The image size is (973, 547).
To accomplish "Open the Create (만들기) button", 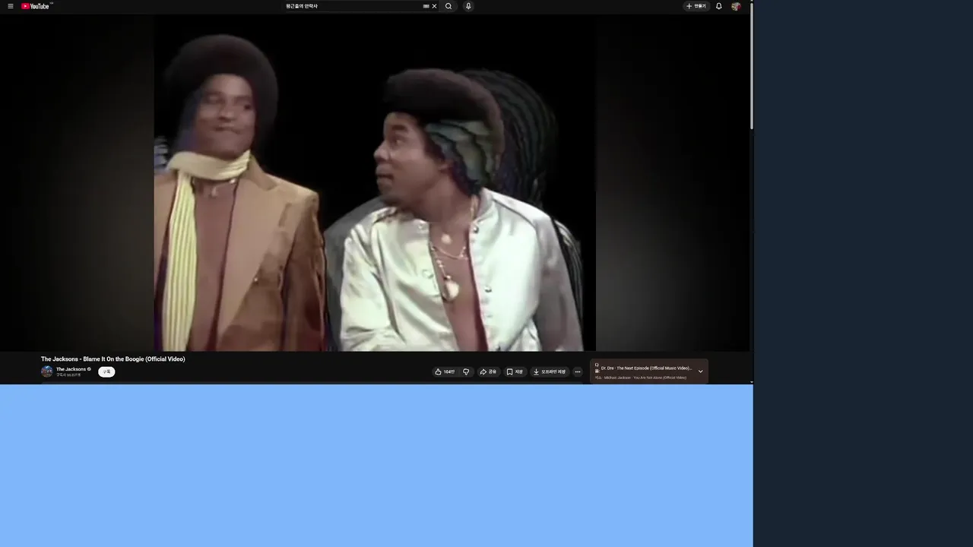I will pyautogui.click(x=696, y=6).
